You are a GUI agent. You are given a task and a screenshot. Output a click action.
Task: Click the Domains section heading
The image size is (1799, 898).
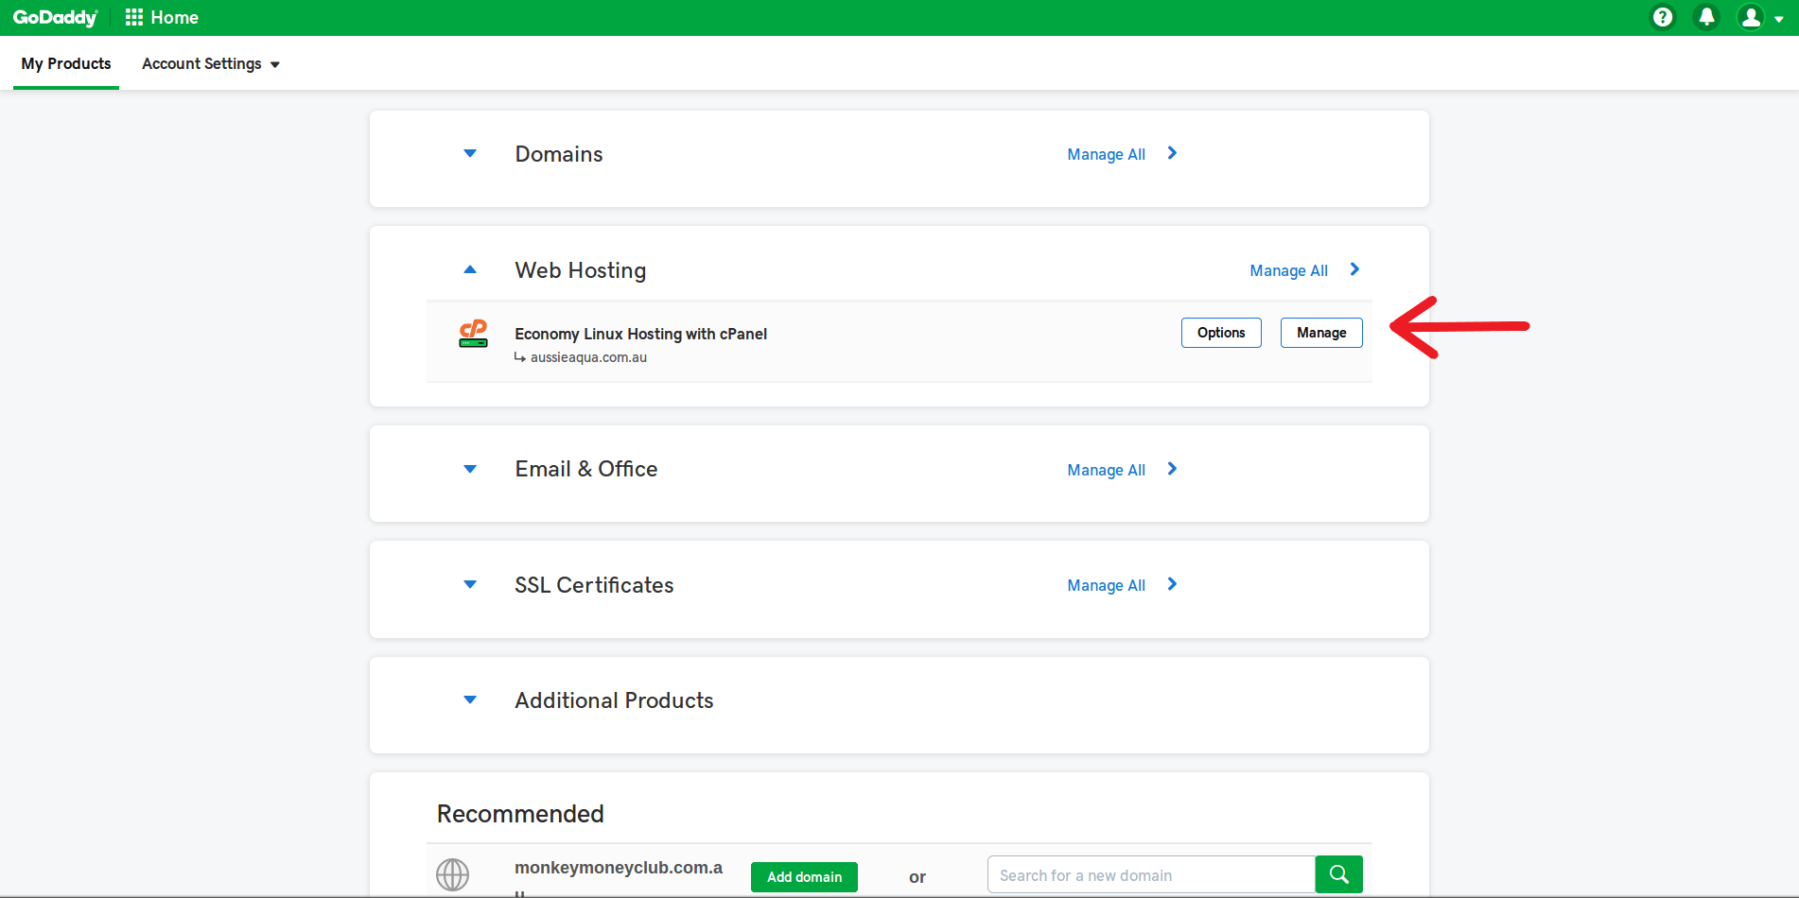[x=559, y=154]
